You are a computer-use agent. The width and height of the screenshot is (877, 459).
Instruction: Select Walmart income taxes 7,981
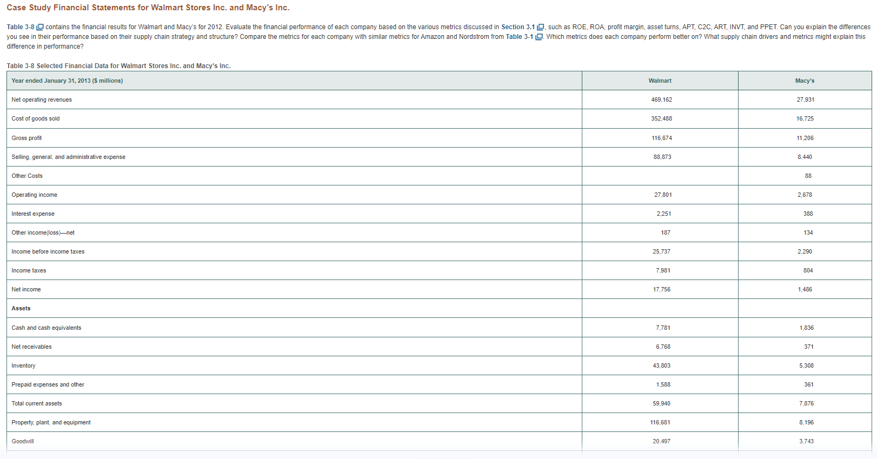point(663,270)
